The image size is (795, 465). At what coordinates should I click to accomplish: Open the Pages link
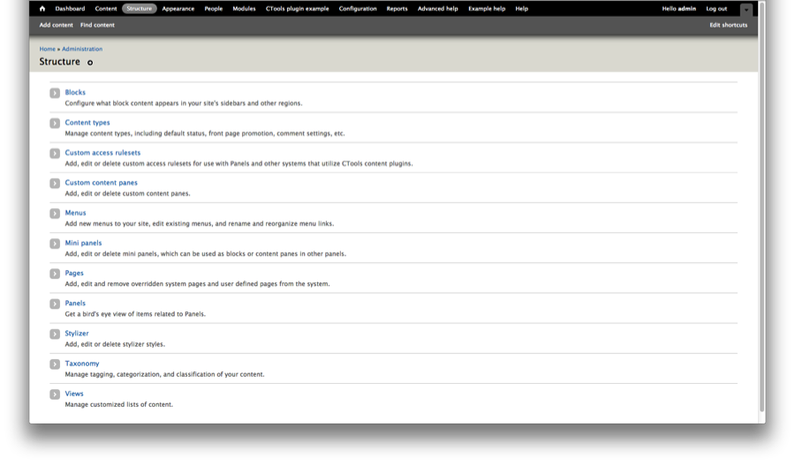(74, 273)
